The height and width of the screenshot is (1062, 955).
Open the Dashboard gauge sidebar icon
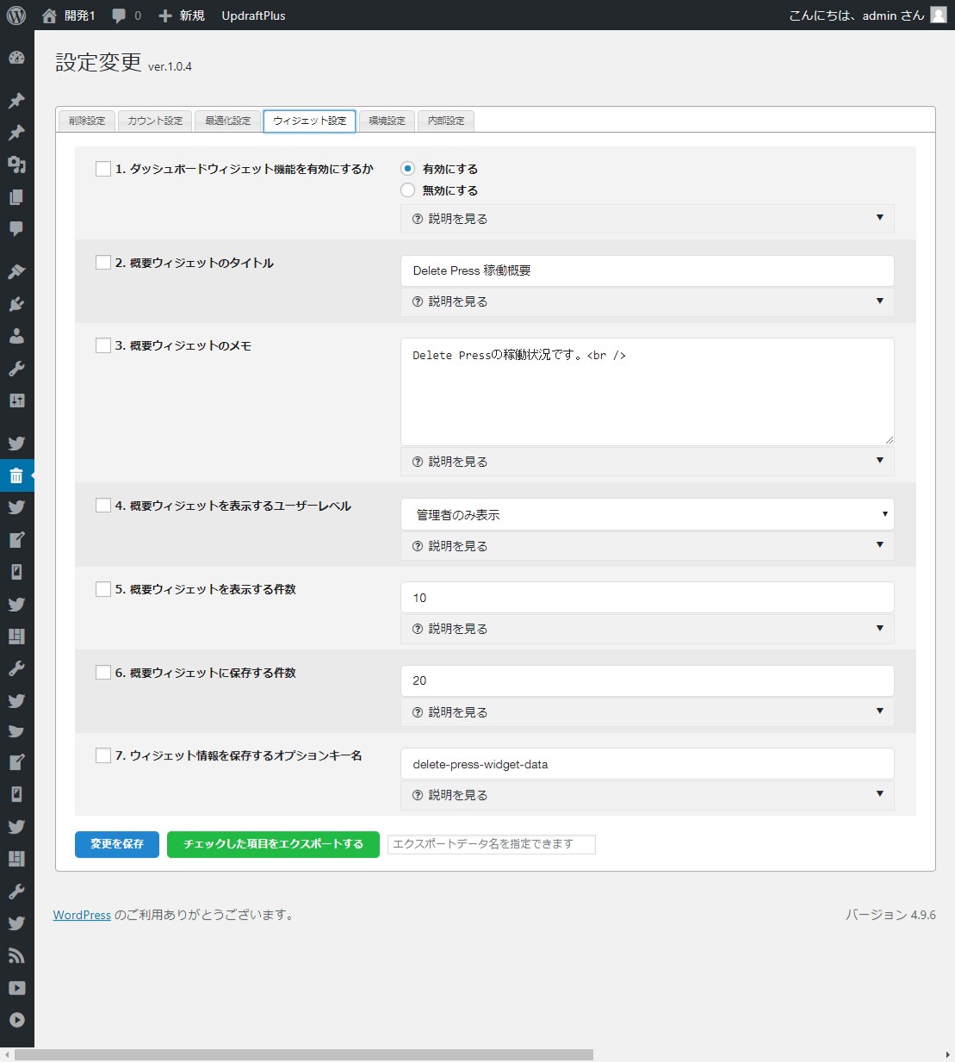tap(16, 59)
